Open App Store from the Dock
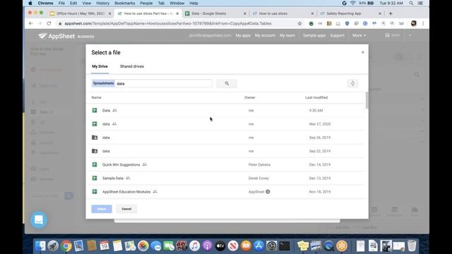 [258, 246]
